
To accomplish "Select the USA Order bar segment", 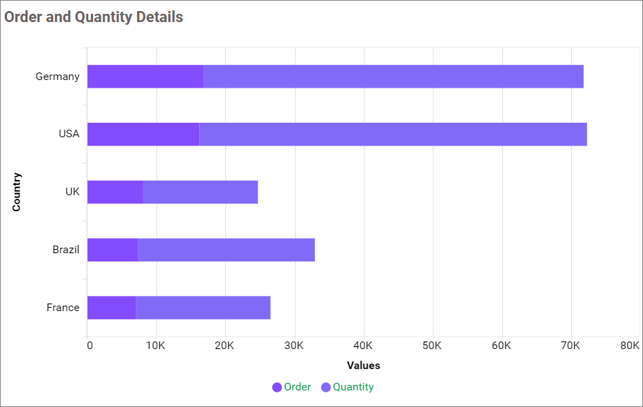I will (x=143, y=135).
